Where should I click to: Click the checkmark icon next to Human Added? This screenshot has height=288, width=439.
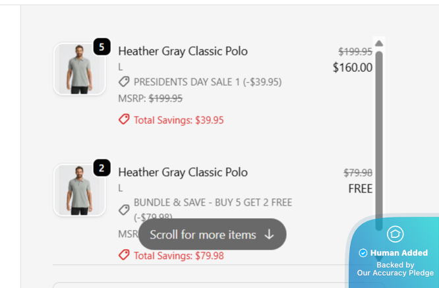(x=363, y=253)
